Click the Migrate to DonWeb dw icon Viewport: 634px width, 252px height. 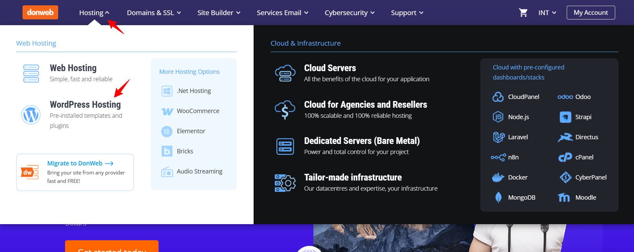pos(30,172)
